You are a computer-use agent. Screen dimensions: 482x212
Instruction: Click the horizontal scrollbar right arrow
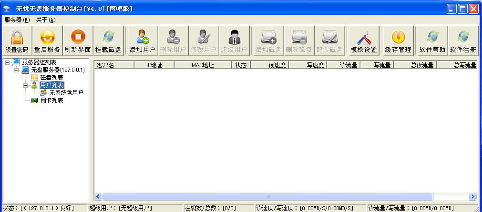click(473, 197)
